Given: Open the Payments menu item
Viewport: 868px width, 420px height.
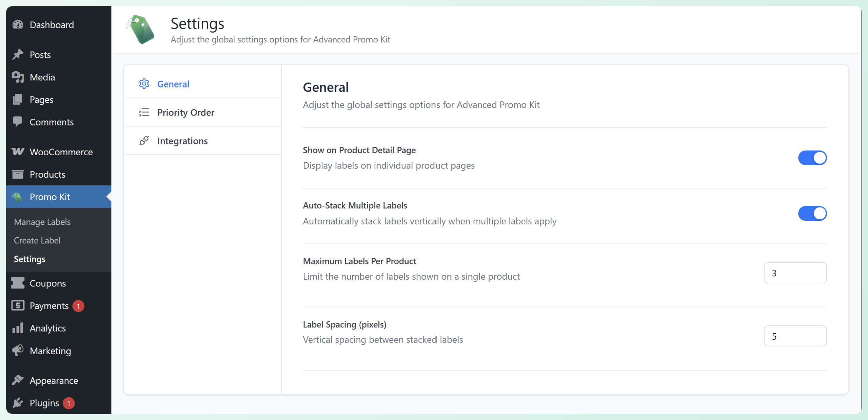Looking at the screenshot, I should coord(49,306).
